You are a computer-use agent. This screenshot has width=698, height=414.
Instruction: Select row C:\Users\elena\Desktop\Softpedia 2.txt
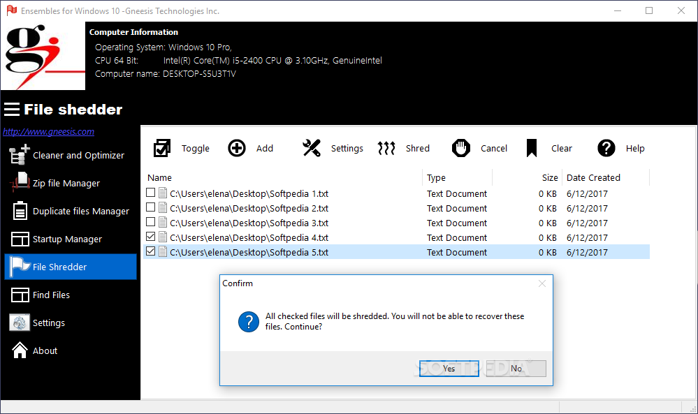click(396, 208)
